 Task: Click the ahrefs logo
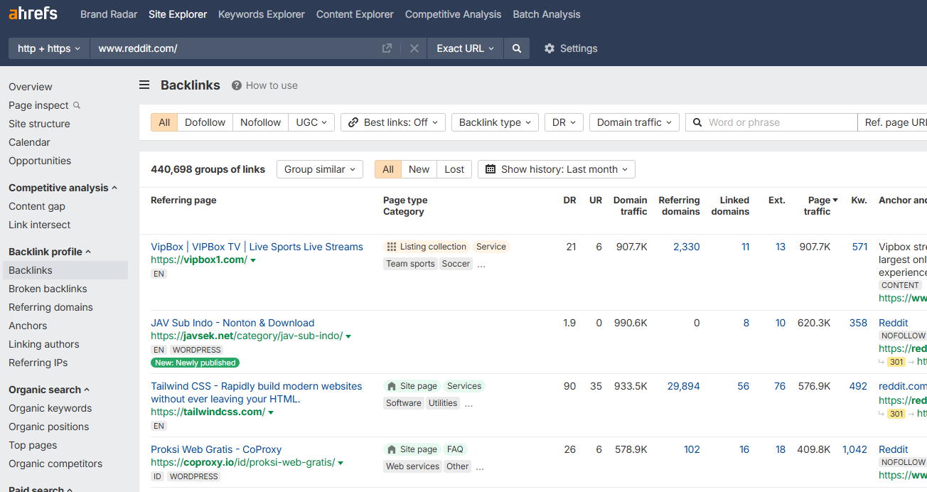pyautogui.click(x=33, y=14)
